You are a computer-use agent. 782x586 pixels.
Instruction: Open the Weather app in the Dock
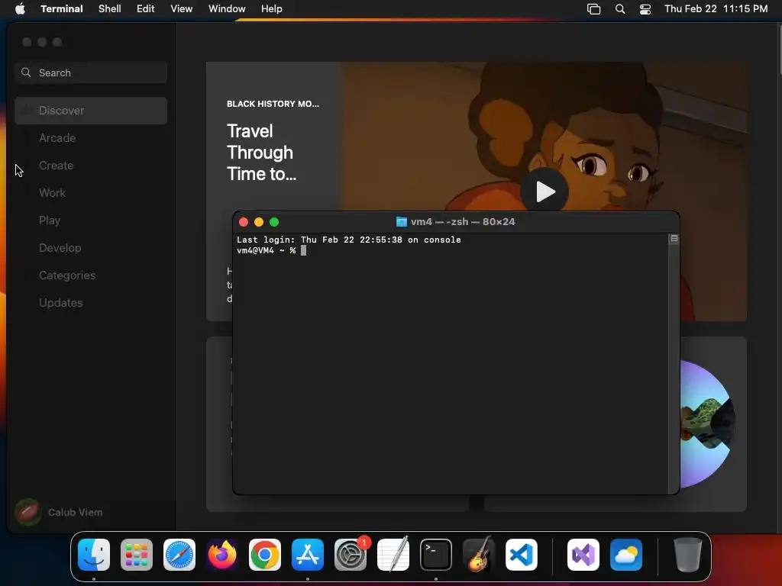click(626, 555)
